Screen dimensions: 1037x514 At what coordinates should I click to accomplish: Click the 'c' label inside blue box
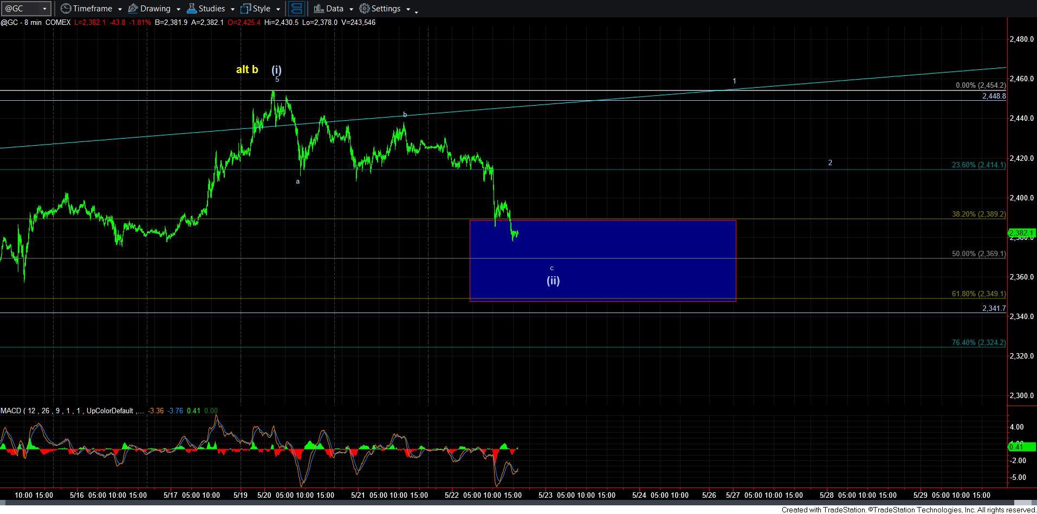pyautogui.click(x=552, y=268)
